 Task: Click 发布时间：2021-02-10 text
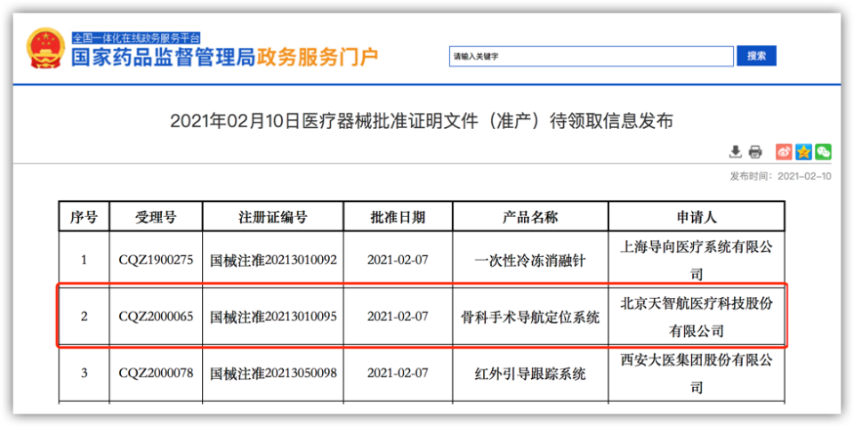click(x=780, y=176)
